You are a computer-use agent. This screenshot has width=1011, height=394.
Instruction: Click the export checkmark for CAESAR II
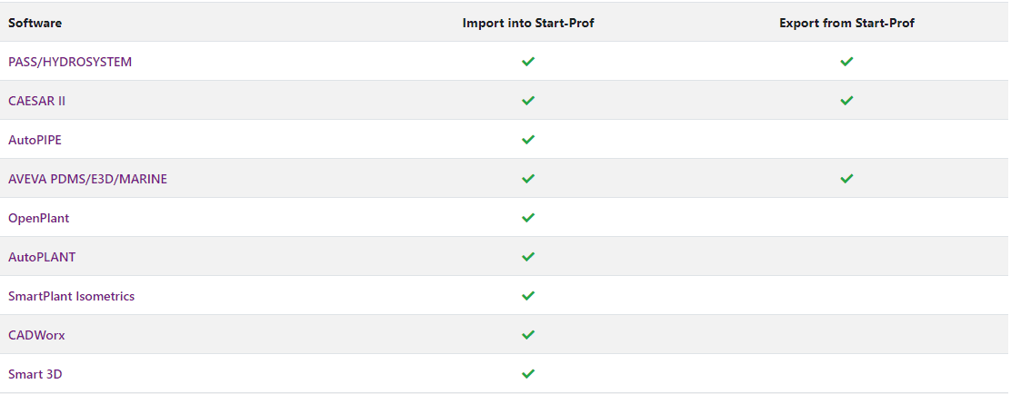pyautogui.click(x=846, y=101)
